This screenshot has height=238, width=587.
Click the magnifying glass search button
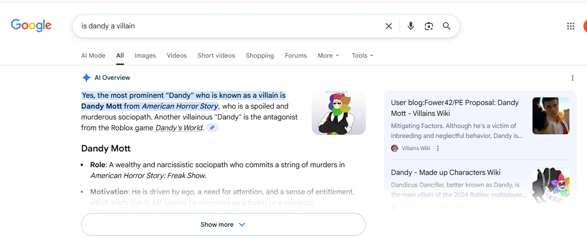click(446, 26)
